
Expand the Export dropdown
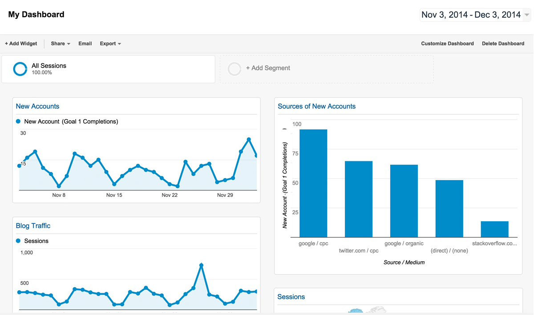(110, 44)
